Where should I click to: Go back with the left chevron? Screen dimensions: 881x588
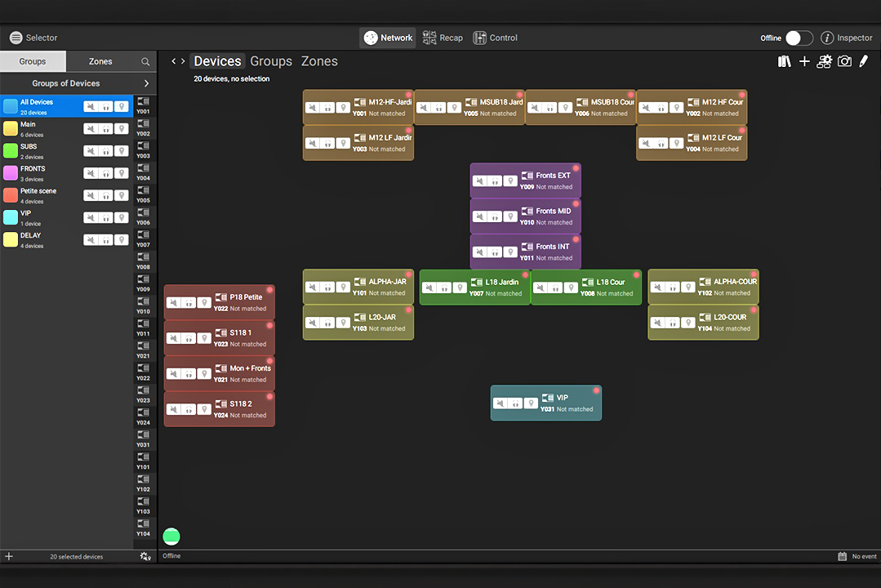(174, 61)
